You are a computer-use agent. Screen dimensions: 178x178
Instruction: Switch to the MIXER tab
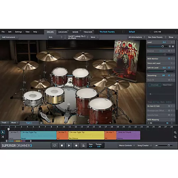click(75, 32)
